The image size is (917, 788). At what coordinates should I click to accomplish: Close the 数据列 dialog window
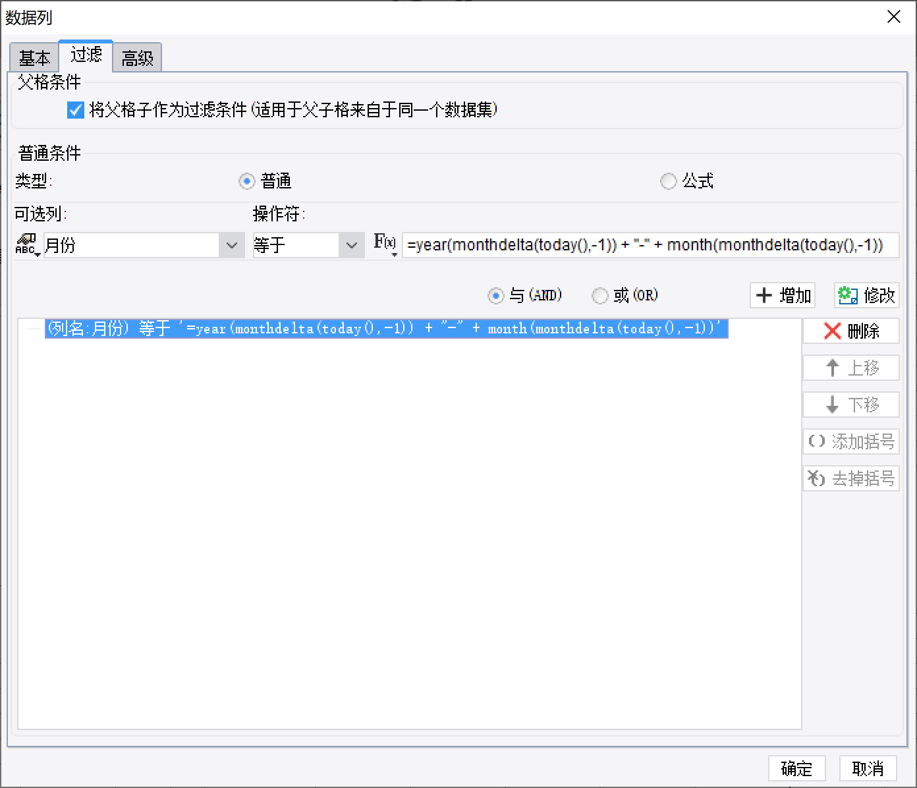(x=894, y=17)
